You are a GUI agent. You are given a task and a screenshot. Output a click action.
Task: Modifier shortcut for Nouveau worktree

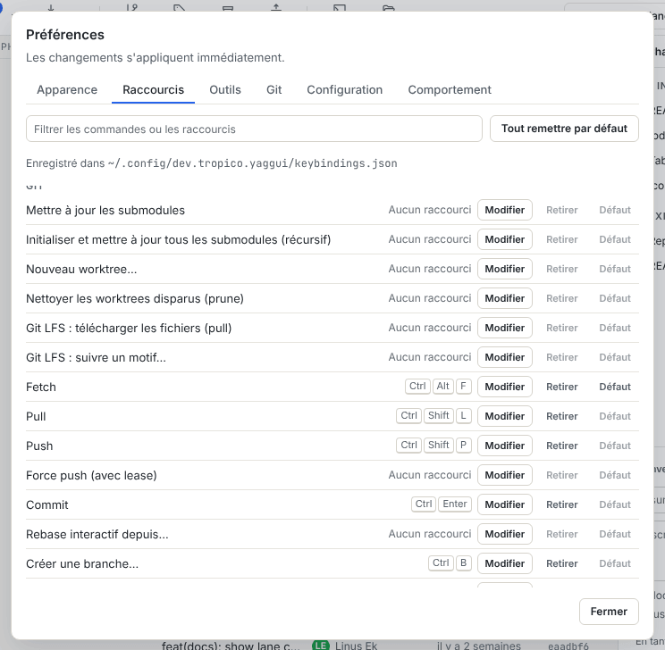tap(505, 269)
